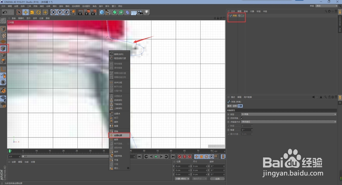Open the 摄像机 viewport menu
Screen dimensions: 342x185
(x=21, y=18)
